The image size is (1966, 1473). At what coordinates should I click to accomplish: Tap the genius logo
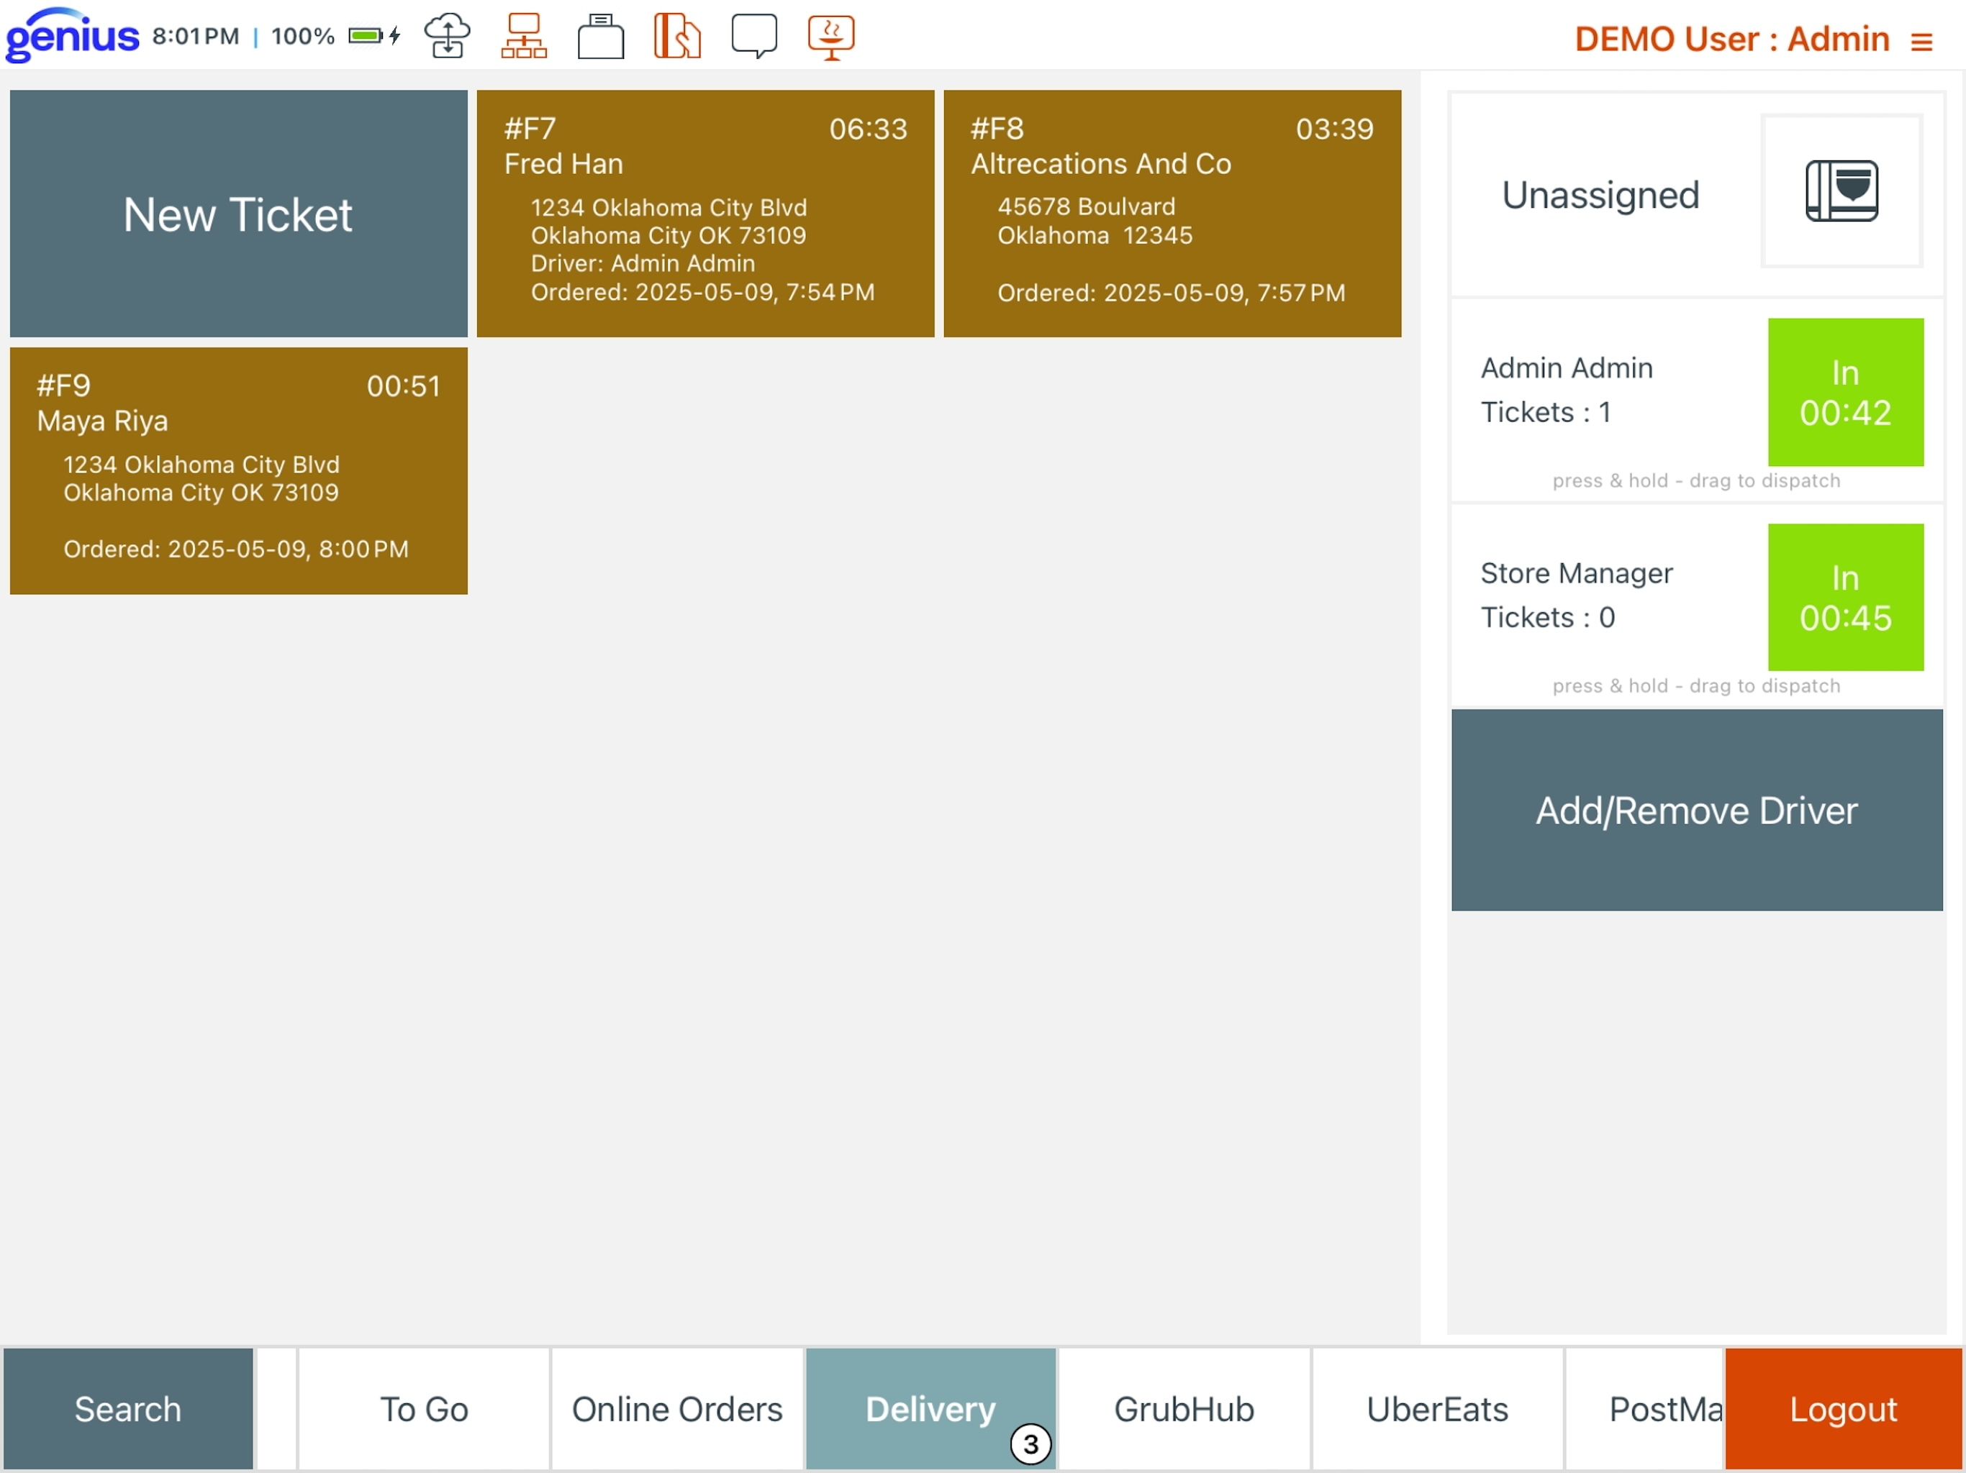tap(72, 35)
